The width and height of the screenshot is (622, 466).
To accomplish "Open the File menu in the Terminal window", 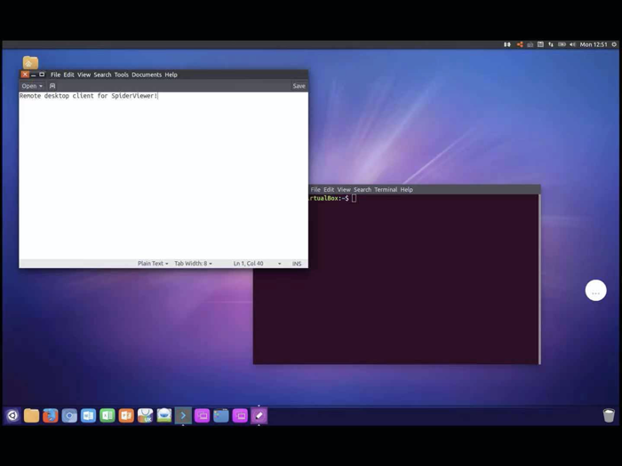I will pyautogui.click(x=315, y=189).
